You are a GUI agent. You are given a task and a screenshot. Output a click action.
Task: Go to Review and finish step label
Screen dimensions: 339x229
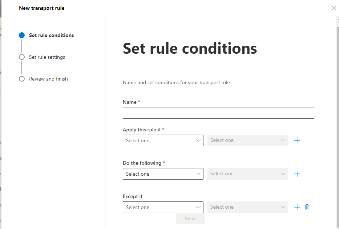[x=48, y=79]
